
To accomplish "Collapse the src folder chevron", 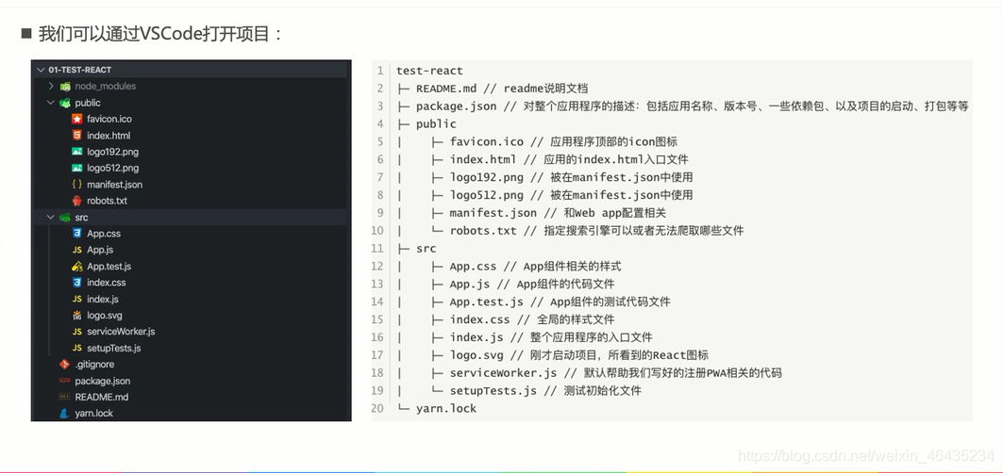I will pos(51,218).
